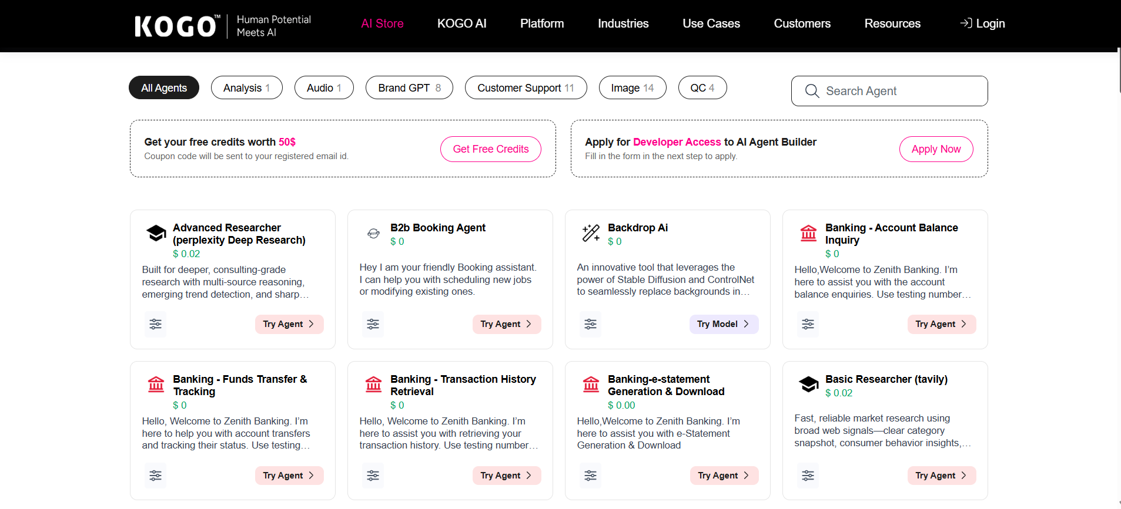Viewport: 1121px width, 509px height.
Task: Click B2b Booking Agent icon
Action: coord(373,234)
